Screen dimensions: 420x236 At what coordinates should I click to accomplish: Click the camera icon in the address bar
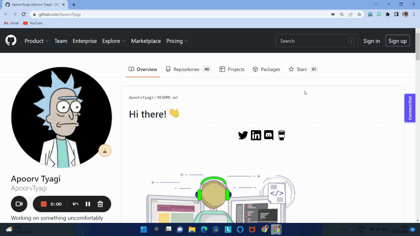tap(333, 14)
